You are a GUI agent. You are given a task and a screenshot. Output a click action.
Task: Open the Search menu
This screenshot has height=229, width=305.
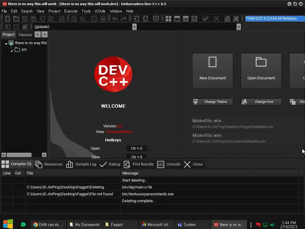(27, 11)
